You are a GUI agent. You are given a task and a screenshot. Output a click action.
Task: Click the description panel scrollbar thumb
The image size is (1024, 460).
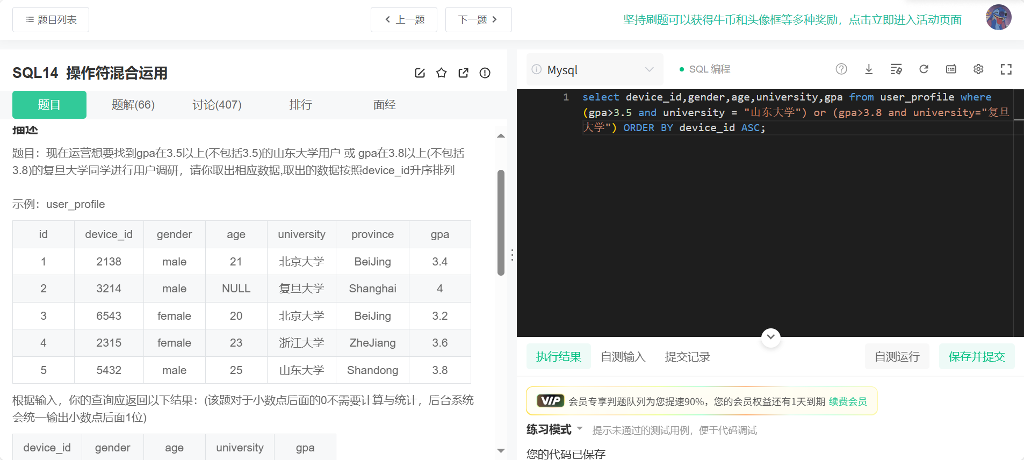pos(501,222)
